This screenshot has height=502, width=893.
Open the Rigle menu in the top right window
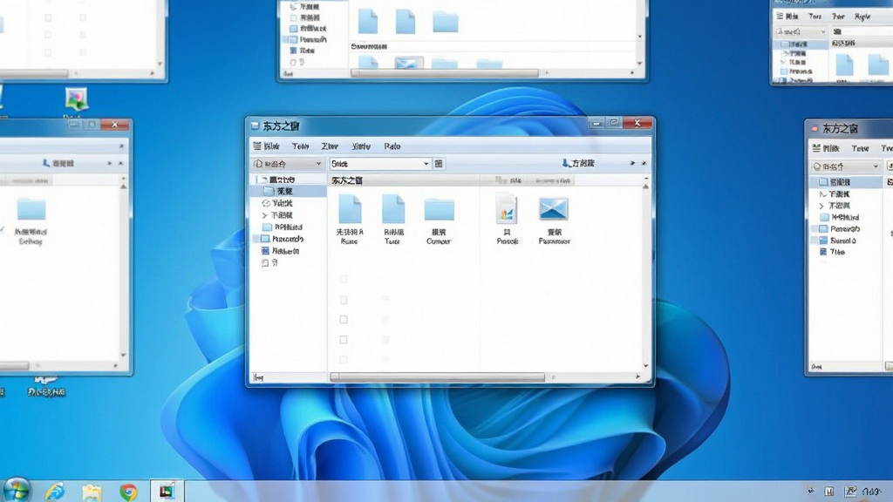862,17
